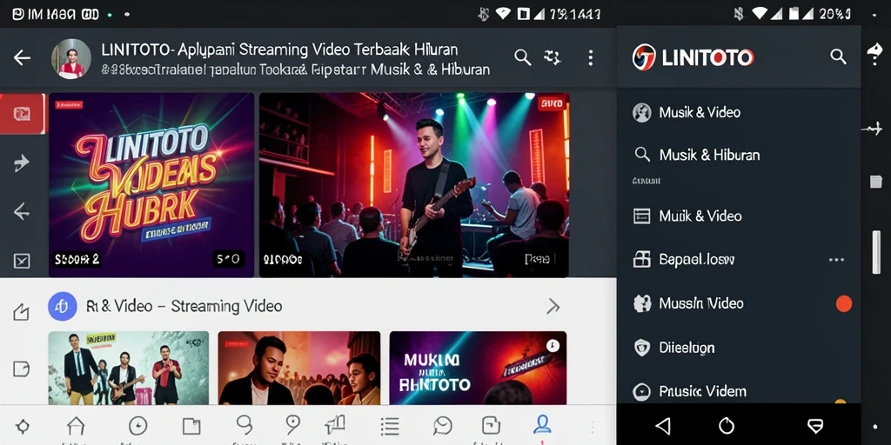Click the blue circle icon beside Streaming Video

63,307
